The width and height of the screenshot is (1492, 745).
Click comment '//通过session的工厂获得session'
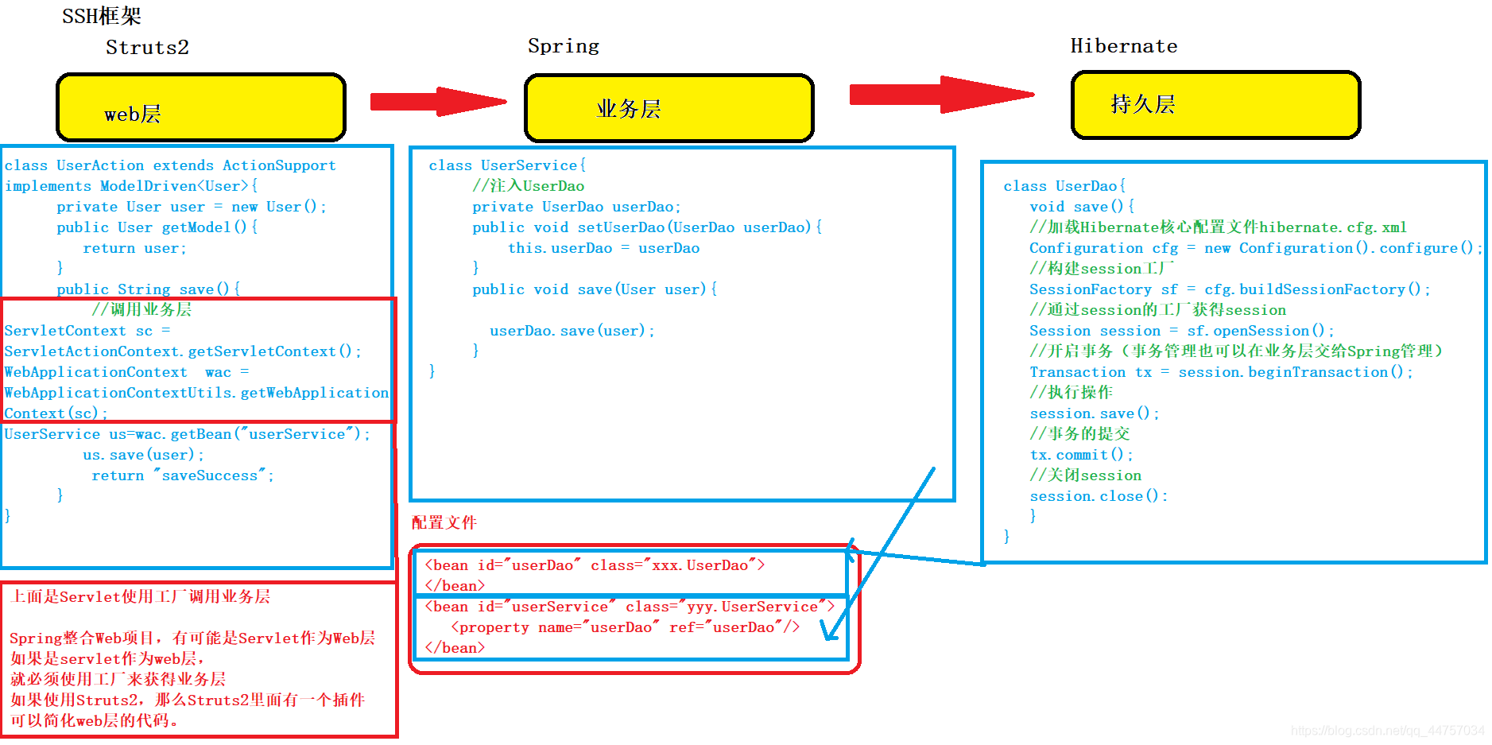pos(1157,310)
